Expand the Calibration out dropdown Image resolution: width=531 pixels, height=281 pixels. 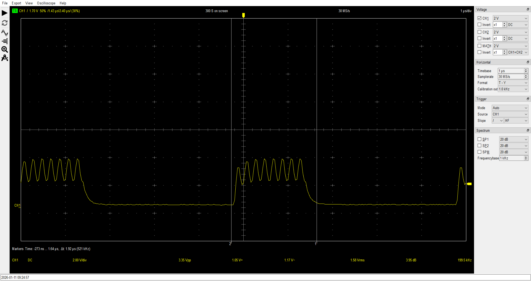point(513,89)
